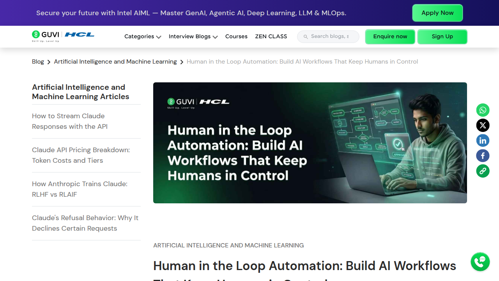
Task: Share article on X (Twitter) icon
Action: tap(483, 125)
